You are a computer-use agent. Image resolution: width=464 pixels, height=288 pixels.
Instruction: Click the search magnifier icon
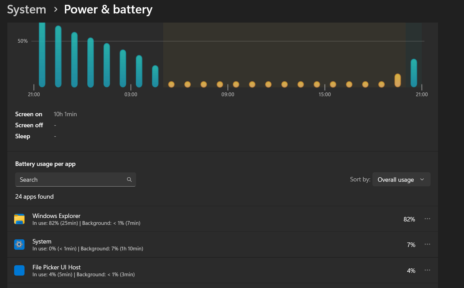[x=129, y=179]
